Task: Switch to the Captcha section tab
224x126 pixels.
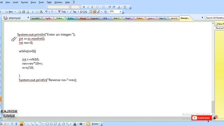Action: pyautogui.click(x=94, y=19)
